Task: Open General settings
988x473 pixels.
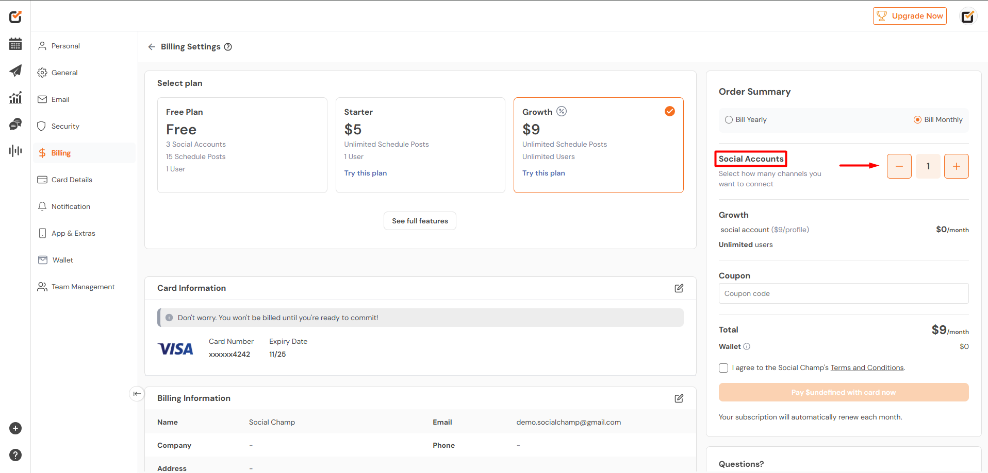Action: [84, 73]
